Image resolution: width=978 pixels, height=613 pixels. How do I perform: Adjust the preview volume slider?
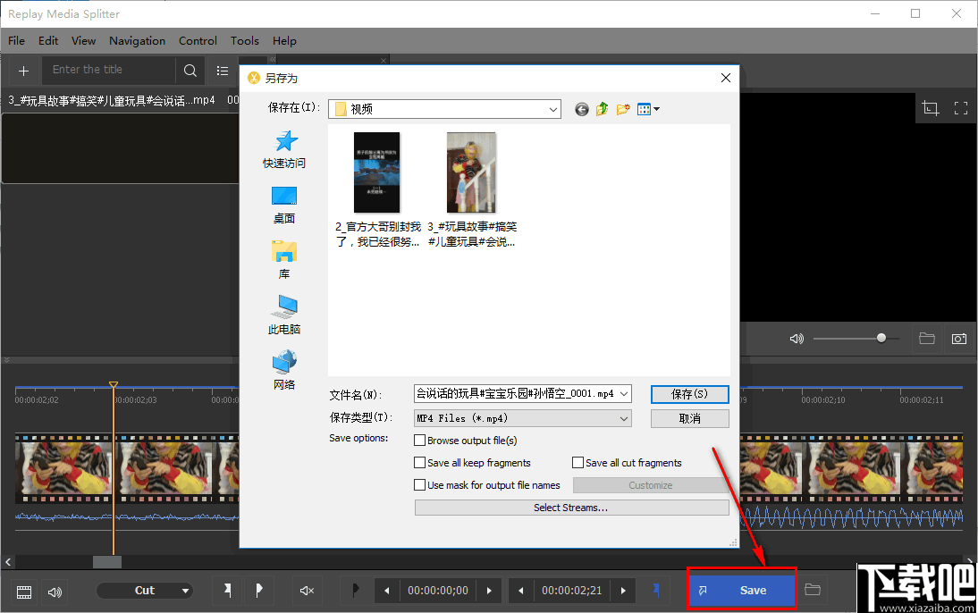click(881, 339)
